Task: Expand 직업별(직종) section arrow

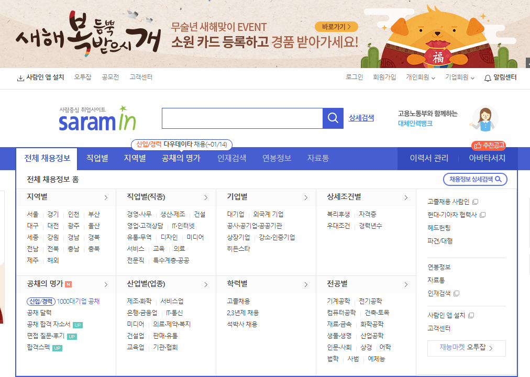Action: (206, 197)
